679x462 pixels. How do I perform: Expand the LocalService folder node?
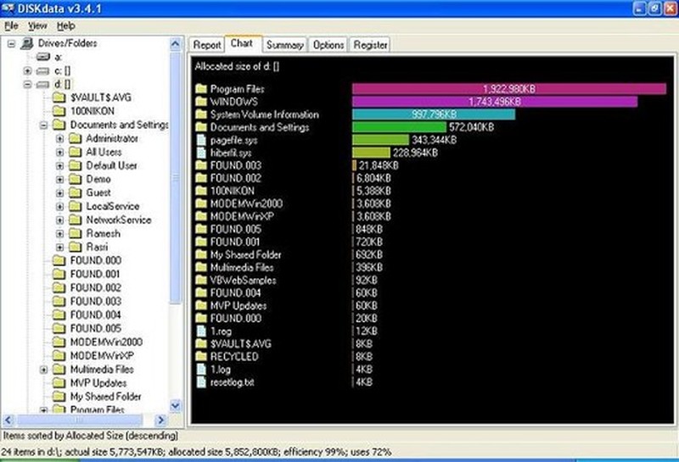point(59,207)
